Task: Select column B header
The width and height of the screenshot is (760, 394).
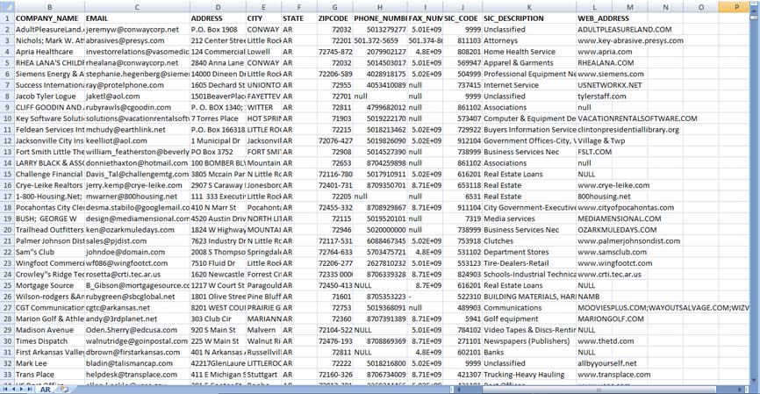Action: 49,7
